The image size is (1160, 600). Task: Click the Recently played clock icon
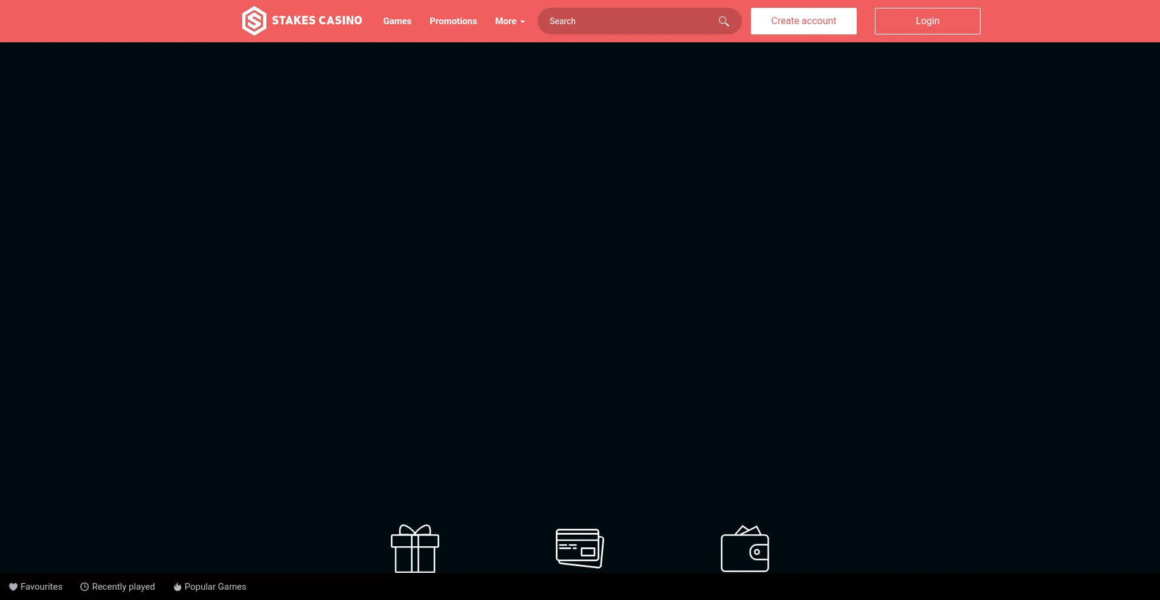coord(85,587)
